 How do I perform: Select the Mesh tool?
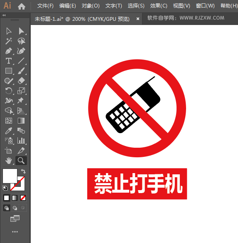coord(9,121)
